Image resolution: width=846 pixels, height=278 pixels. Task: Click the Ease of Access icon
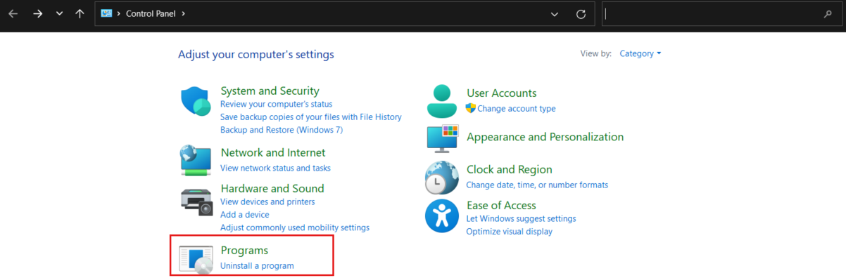tap(442, 216)
